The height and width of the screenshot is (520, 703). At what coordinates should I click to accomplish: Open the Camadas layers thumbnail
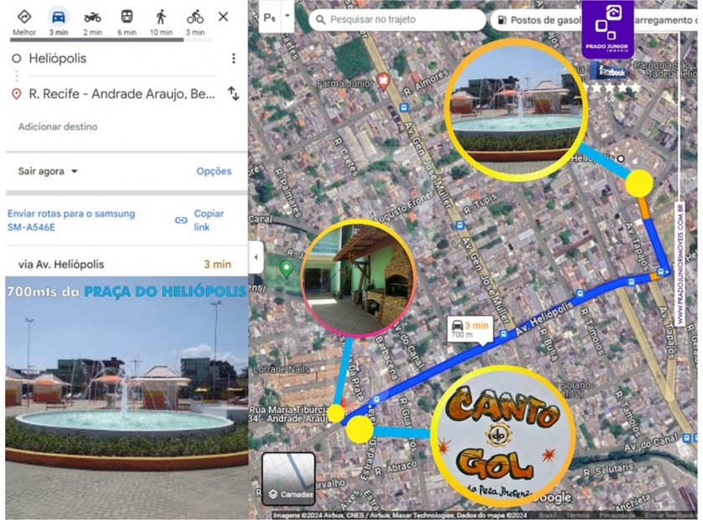coord(288,478)
